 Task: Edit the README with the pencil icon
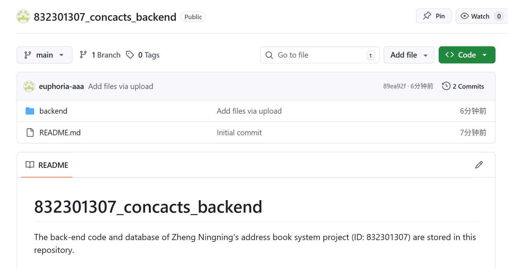479,165
